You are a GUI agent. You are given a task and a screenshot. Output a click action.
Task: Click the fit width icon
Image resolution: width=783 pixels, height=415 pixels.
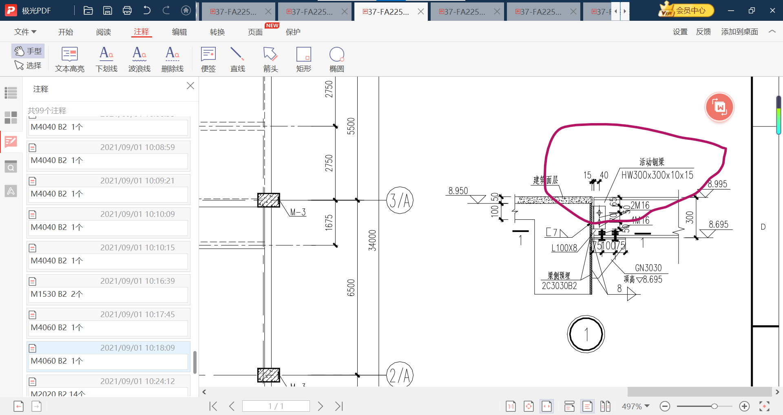tap(546, 406)
